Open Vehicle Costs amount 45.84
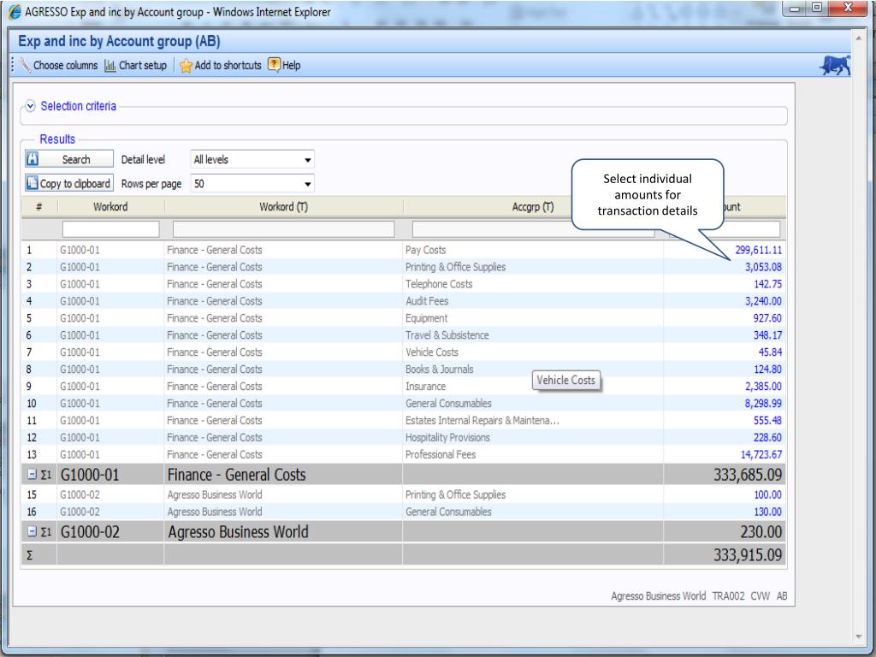 [x=770, y=352]
